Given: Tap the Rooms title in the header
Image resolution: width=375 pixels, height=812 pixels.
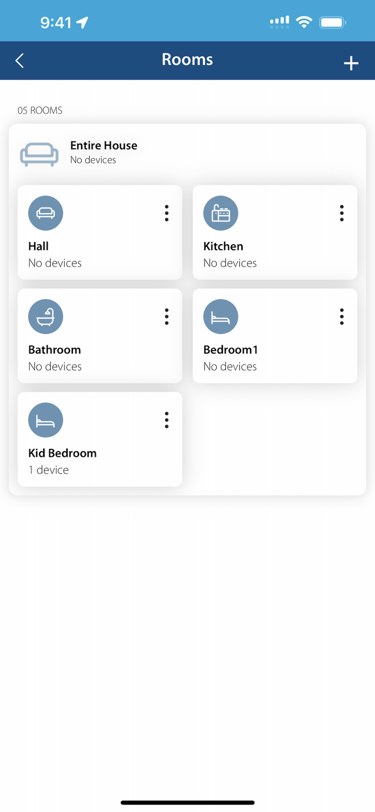Looking at the screenshot, I should [187, 60].
